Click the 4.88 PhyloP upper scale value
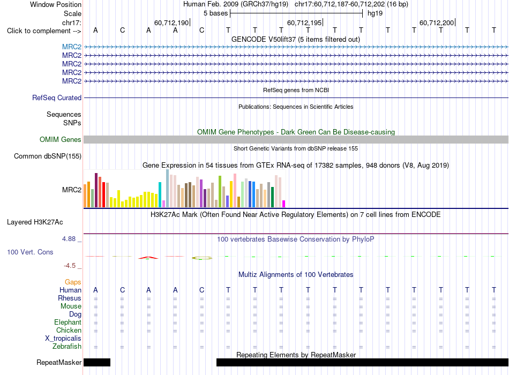This screenshot has width=509, height=375. coord(69,239)
